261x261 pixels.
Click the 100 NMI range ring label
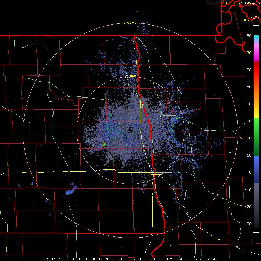(x=130, y=23)
